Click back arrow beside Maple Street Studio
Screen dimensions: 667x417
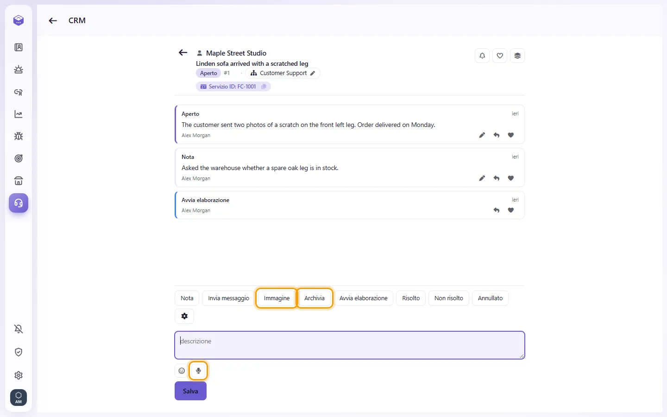coord(183,53)
